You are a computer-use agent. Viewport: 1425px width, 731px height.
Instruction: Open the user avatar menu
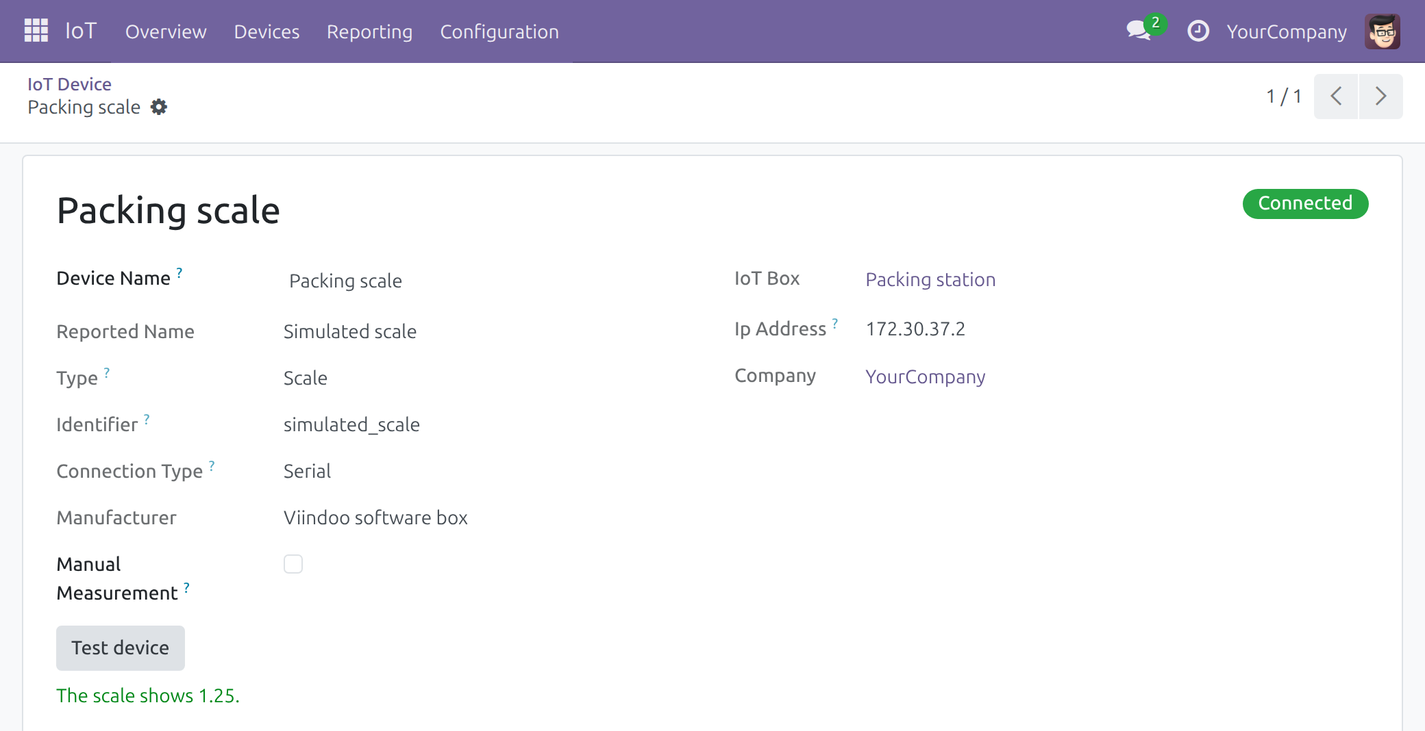click(x=1382, y=31)
